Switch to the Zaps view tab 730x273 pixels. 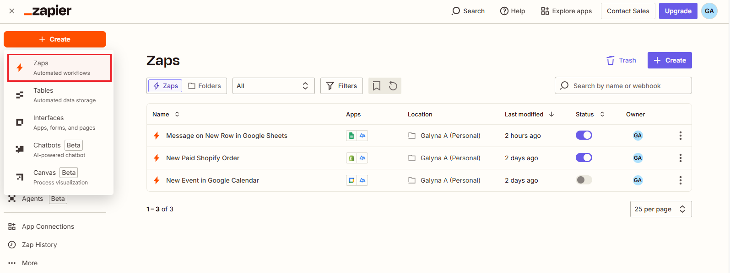click(166, 86)
